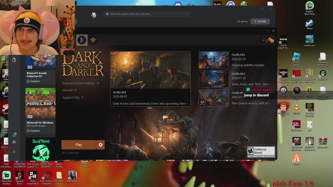Image resolution: width=333 pixels, height=187 pixels.
Task: Open the Hotfix #93 news thumbnail
Action: [x=214, y=60]
